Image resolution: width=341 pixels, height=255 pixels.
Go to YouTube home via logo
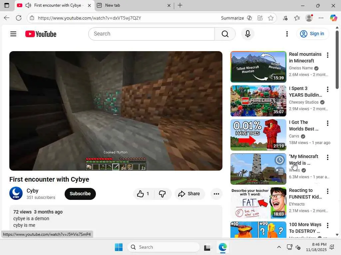(x=41, y=34)
